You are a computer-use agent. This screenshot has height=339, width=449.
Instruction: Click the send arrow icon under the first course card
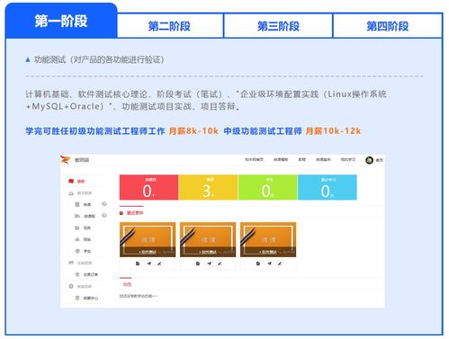click(149, 263)
